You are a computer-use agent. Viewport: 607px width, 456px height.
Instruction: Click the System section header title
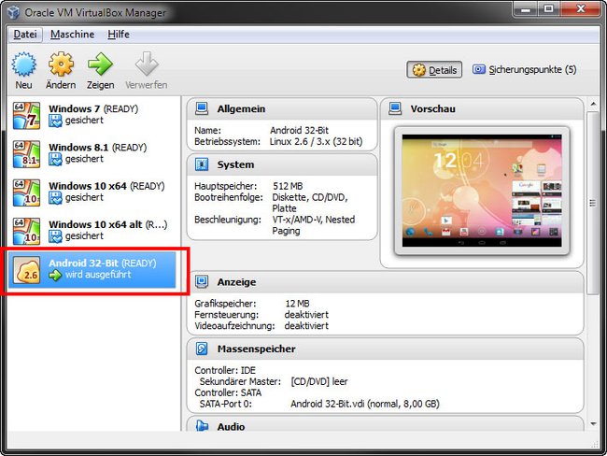[x=235, y=164]
